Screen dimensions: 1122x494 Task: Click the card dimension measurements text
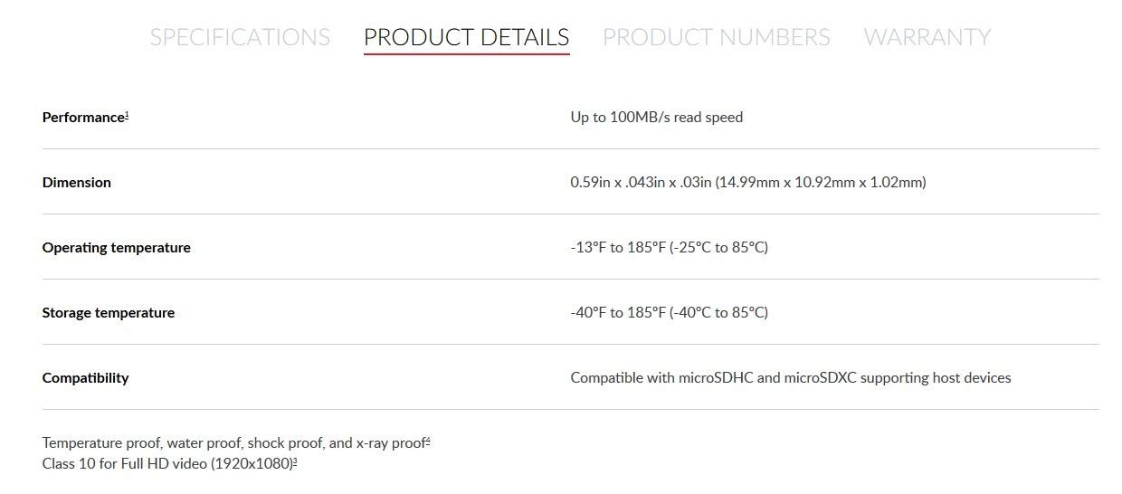coord(747,183)
